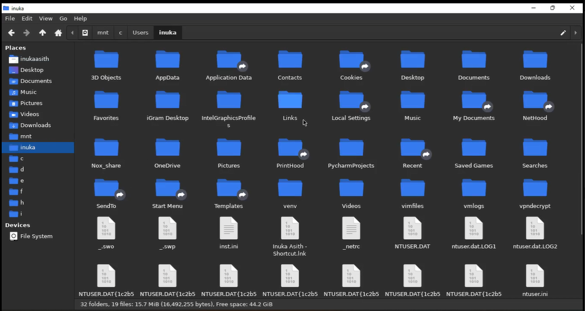Select the root disk icon in path bar
This screenshot has height=311, width=585.
pyautogui.click(x=85, y=33)
